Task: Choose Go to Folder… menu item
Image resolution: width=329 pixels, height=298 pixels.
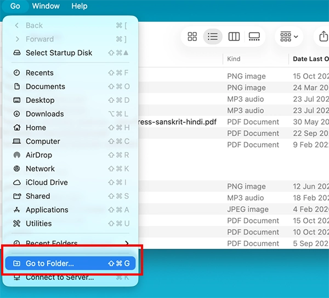Action: pos(70,263)
